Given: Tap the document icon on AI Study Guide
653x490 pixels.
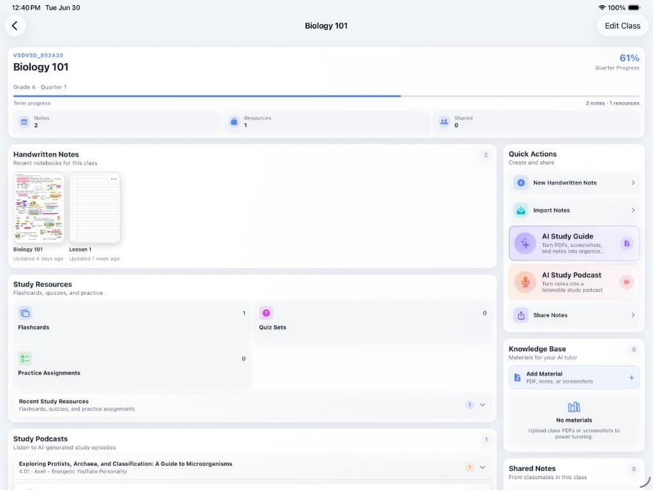Looking at the screenshot, I should point(627,243).
